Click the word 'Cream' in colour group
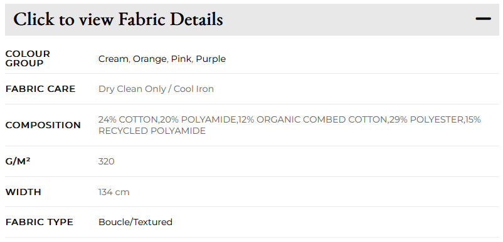The height and width of the screenshot is (242, 503). tap(114, 59)
